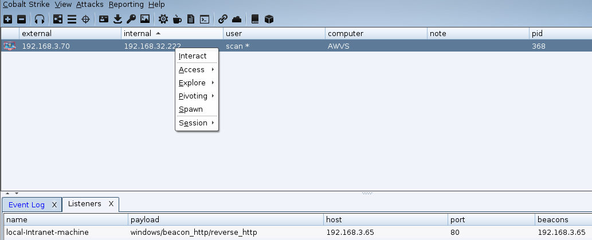Screen dimensions: 592x240
Task: Choose Interact from the context menu
Action: (x=197, y=56)
